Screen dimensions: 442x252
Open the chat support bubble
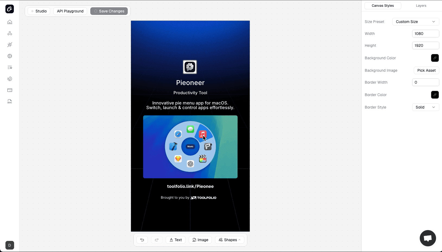coord(428,238)
